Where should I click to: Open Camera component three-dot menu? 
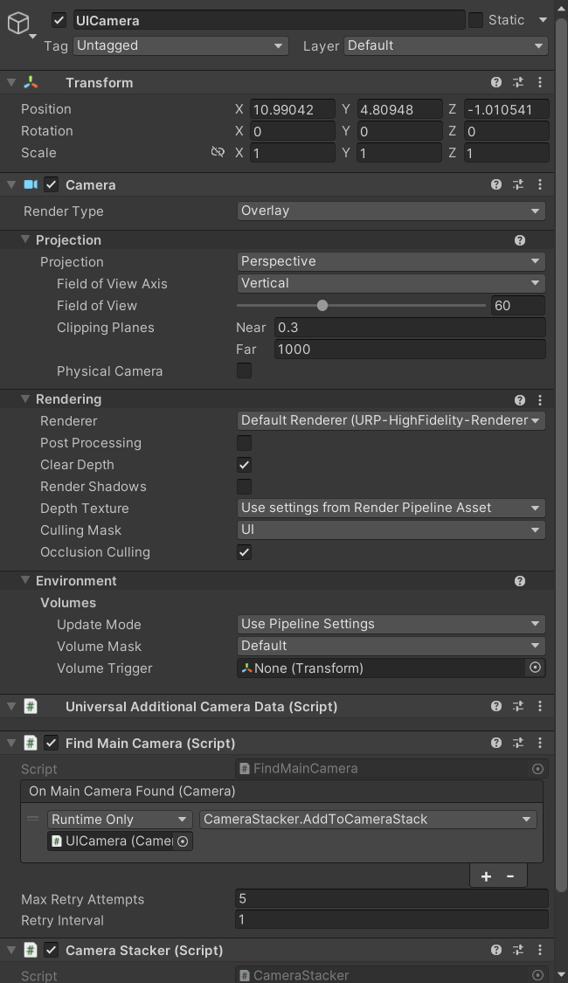click(540, 184)
